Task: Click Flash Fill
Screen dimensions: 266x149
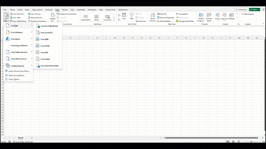Action: pyautogui.click(x=162, y=14)
